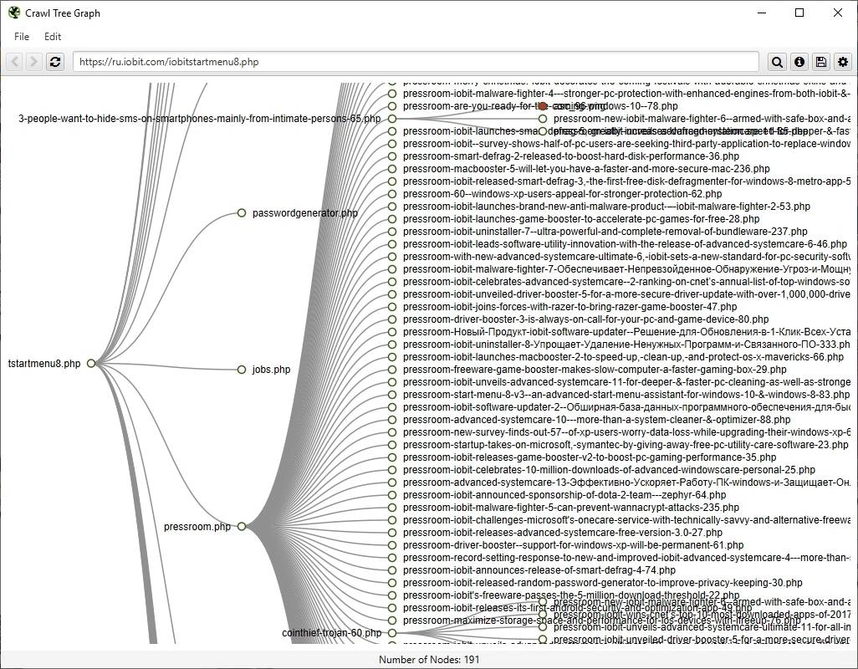Select pressroom-iobit-releases-advanced-systemcare-free node

coord(392,533)
